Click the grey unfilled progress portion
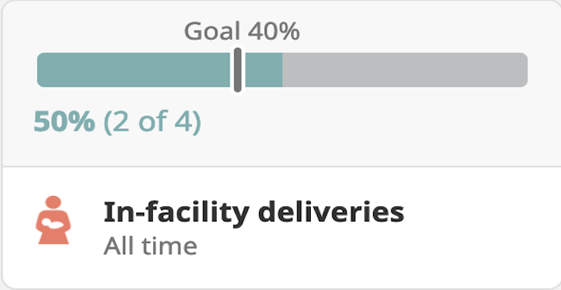 [x=405, y=70]
